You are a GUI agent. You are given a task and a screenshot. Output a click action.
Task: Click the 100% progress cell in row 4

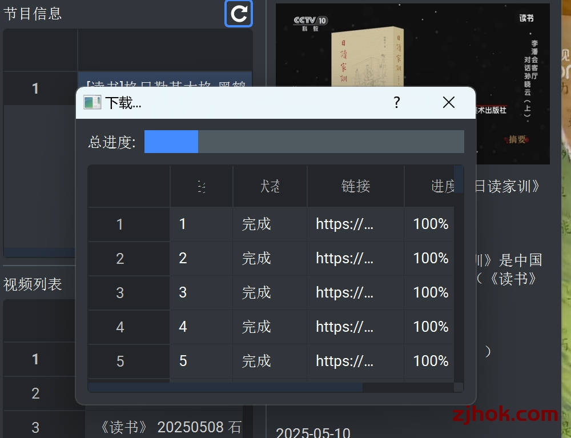point(429,327)
